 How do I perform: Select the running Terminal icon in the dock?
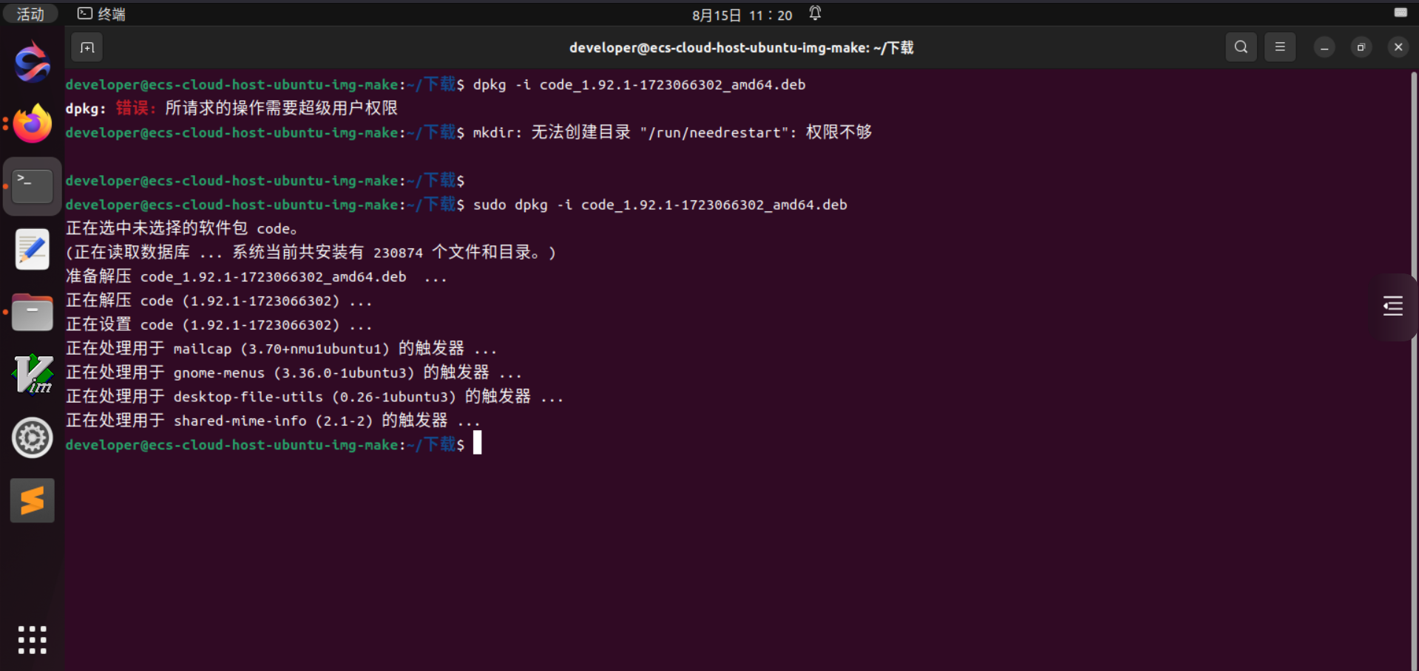pyautogui.click(x=32, y=185)
